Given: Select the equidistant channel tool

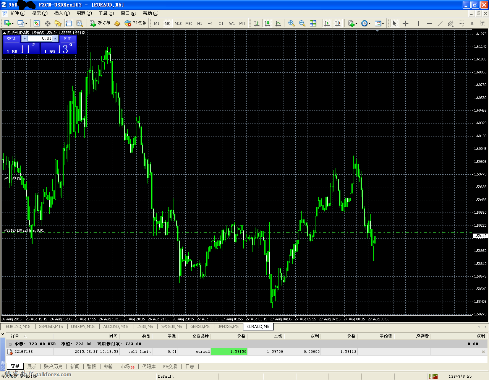Looking at the screenshot, I should click(x=451, y=23).
